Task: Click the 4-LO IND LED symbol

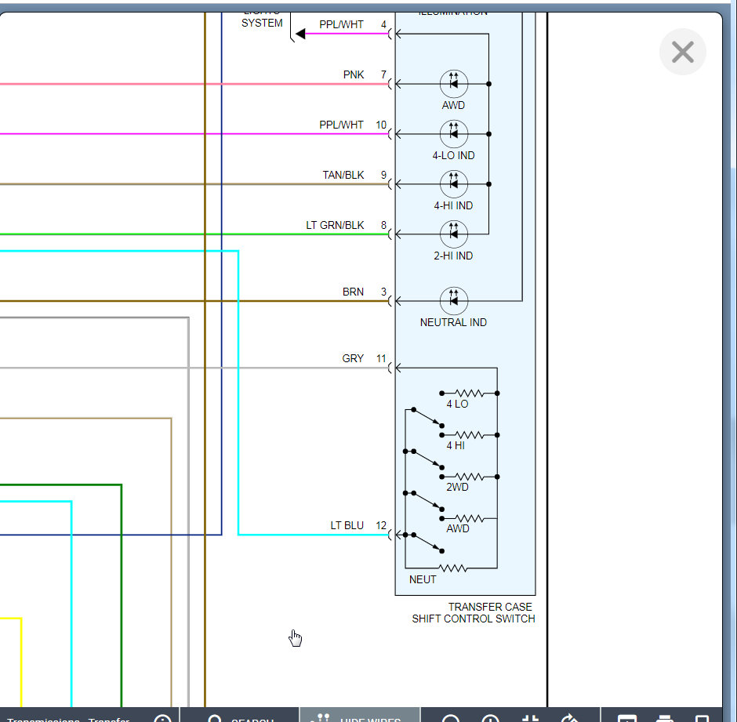Action: click(x=454, y=134)
